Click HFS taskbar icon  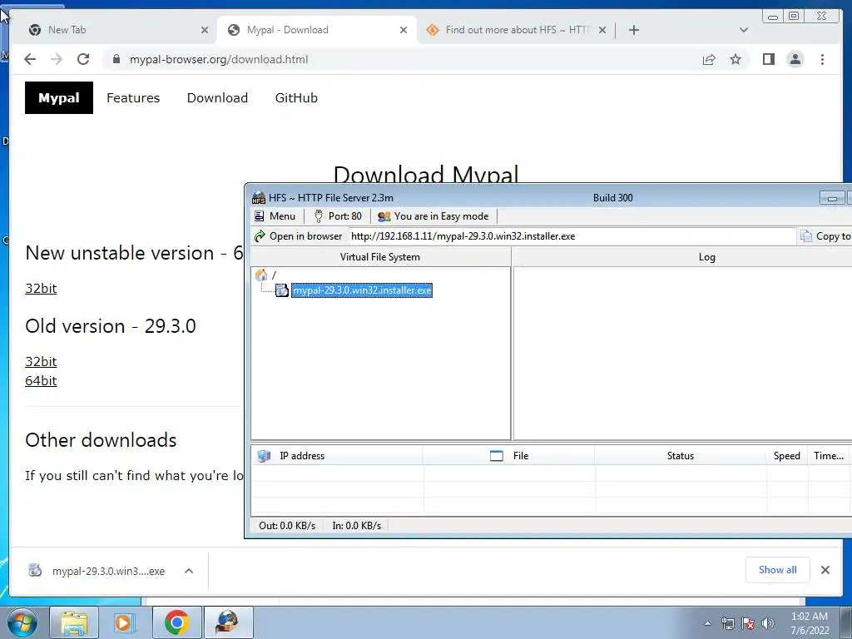click(x=228, y=622)
